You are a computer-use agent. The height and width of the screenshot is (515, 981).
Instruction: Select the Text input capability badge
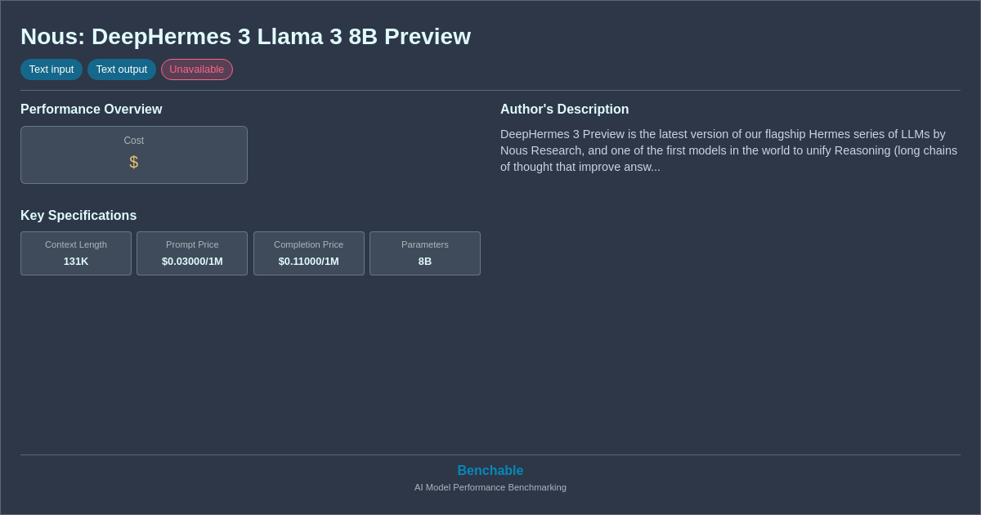click(x=52, y=69)
